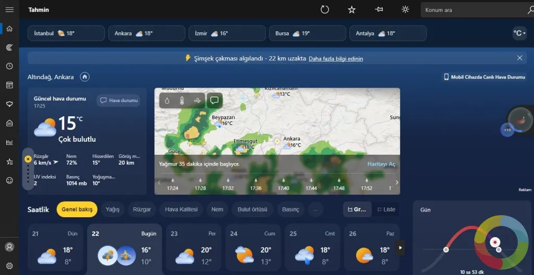Select Antalya 18° city card
Viewport: 534px width, 275px height.
[388, 33]
